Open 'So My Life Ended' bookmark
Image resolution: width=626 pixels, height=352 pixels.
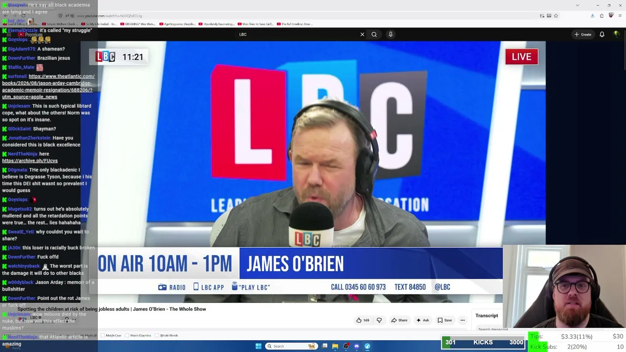(99, 24)
